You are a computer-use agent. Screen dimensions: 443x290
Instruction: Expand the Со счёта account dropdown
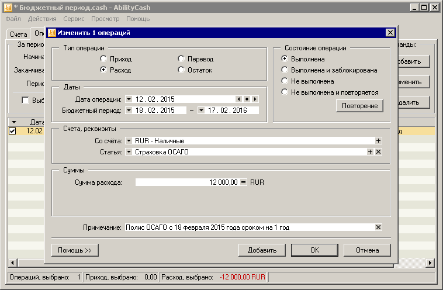pos(129,141)
